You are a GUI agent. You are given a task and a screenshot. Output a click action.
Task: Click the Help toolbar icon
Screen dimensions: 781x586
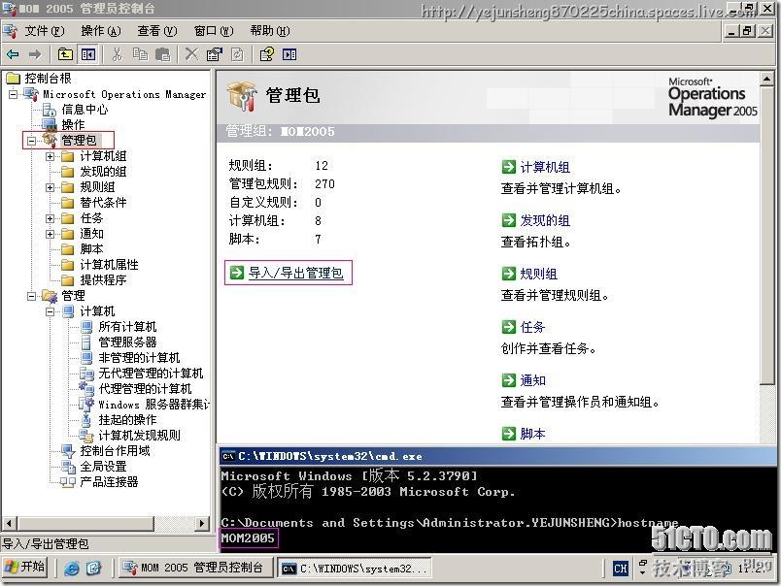point(266,54)
